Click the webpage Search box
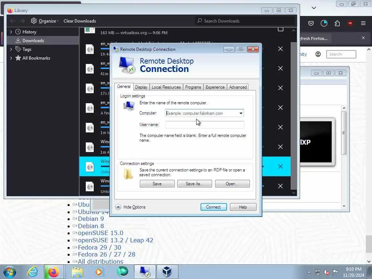 (341, 54)
